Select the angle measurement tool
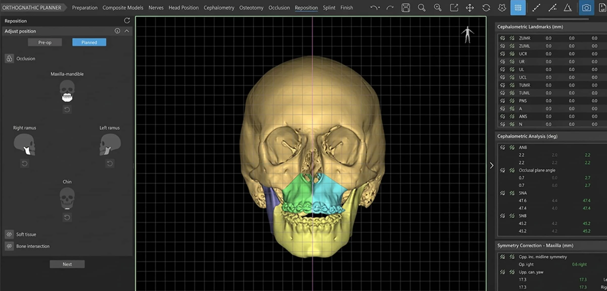 click(568, 8)
